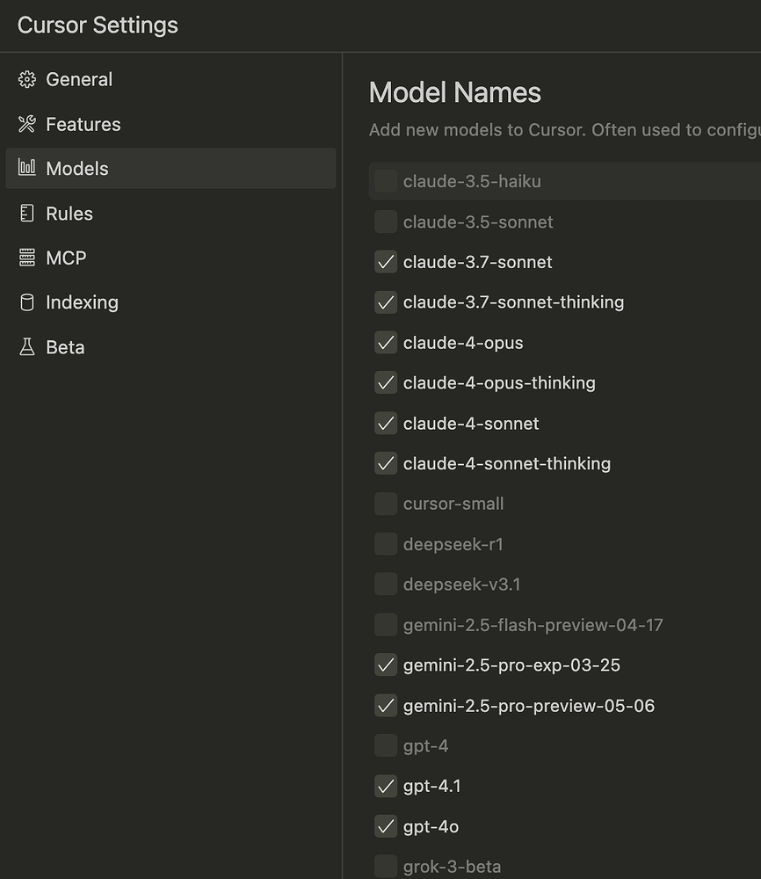This screenshot has height=879, width=761.
Task: Click the Indexing database icon
Action: coord(27,302)
